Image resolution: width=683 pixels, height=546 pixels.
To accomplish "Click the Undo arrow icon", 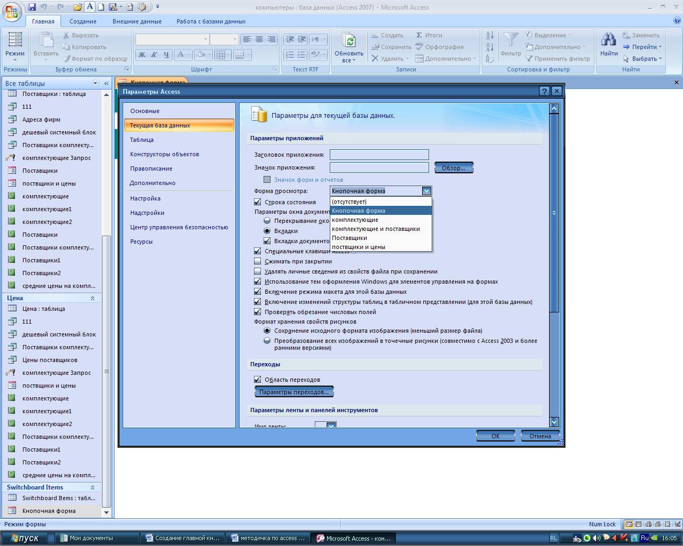I will tap(43, 7).
